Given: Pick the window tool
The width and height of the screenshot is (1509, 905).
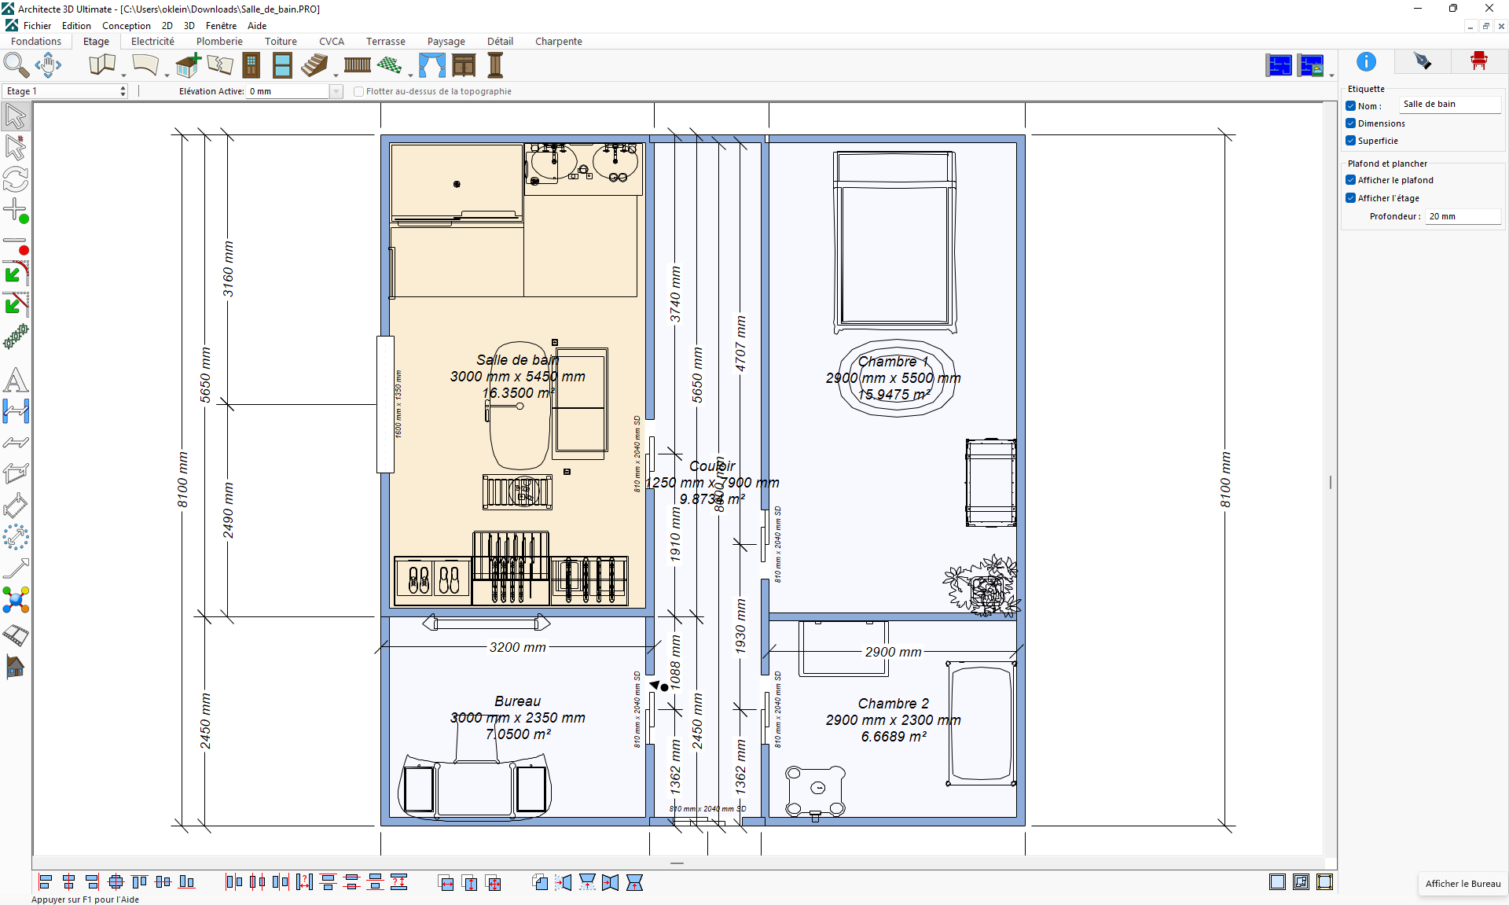Looking at the screenshot, I should tap(282, 65).
